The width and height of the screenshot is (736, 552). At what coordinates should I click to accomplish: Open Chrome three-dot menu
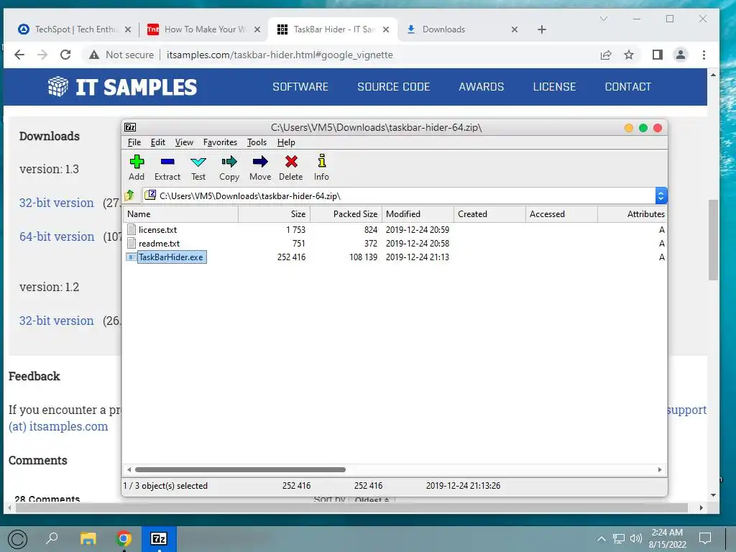tap(704, 55)
